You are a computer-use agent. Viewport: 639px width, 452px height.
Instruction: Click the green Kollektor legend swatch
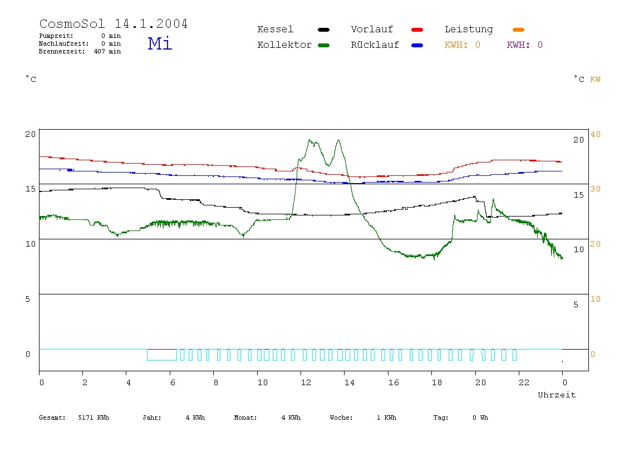pos(323,45)
